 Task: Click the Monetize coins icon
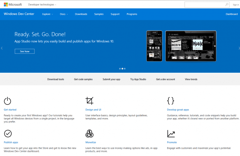tap(89, 134)
